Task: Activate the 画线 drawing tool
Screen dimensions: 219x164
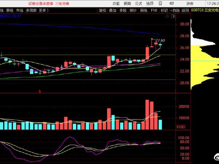Action: (x=143, y=10)
